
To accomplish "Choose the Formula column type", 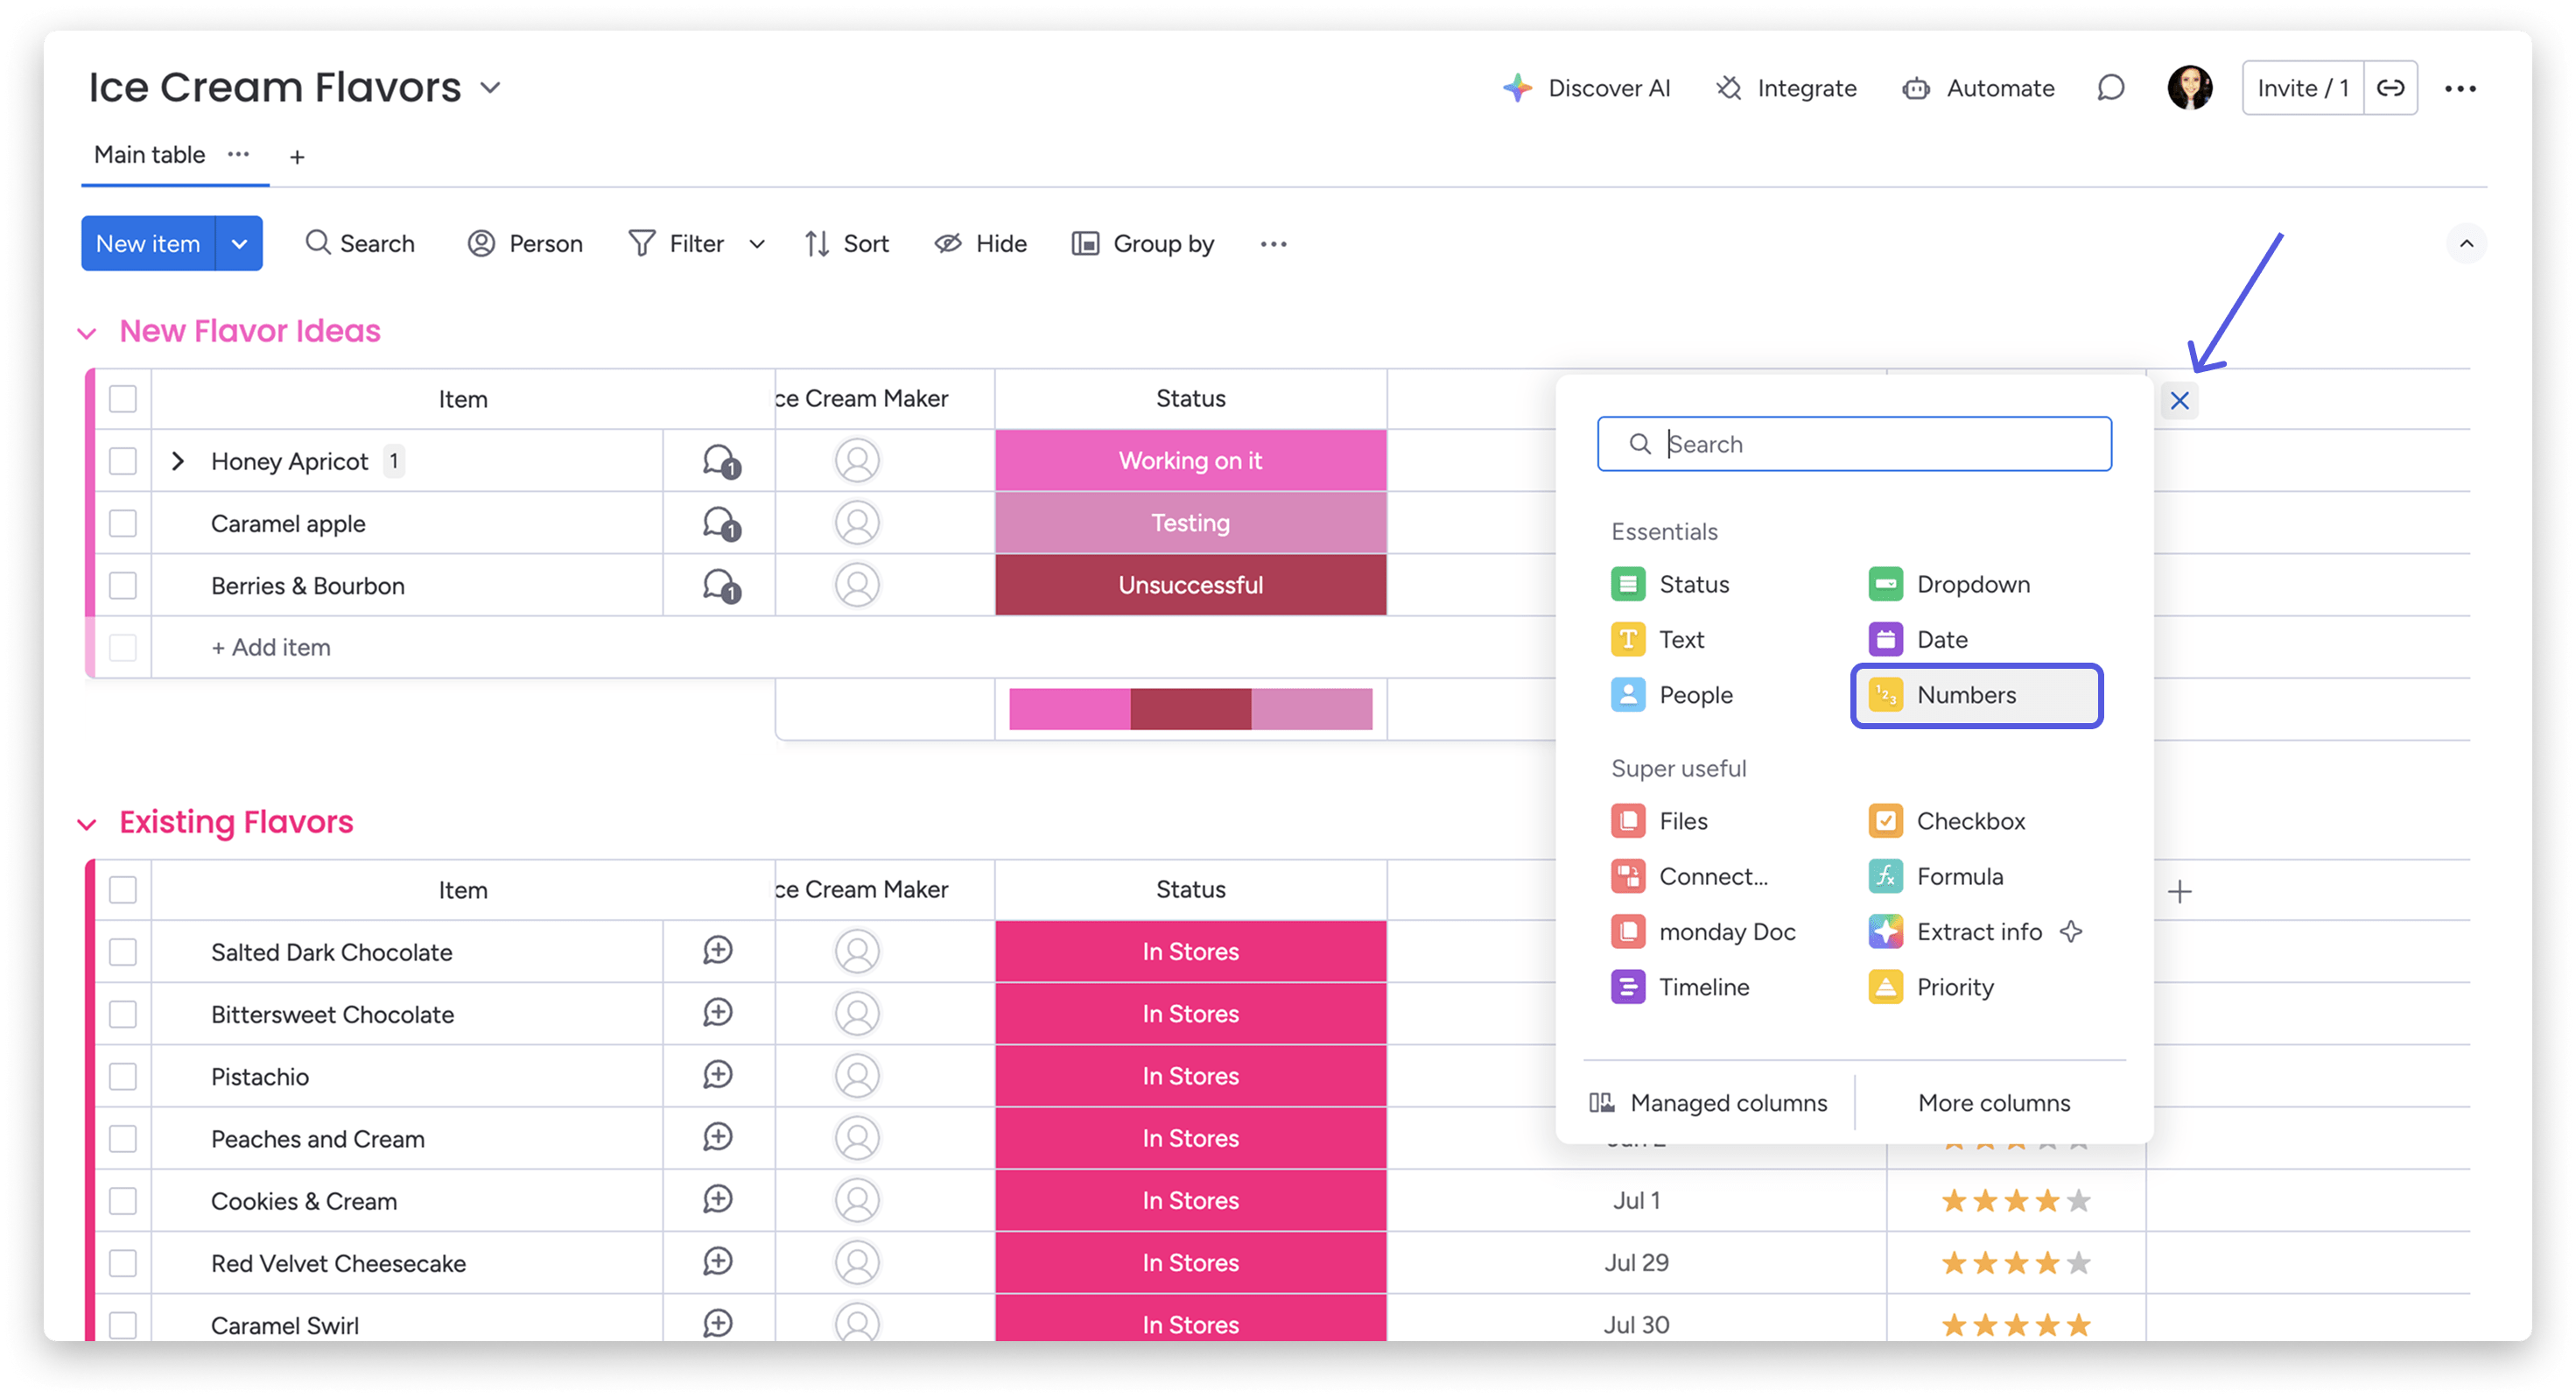I will coord(1958,876).
